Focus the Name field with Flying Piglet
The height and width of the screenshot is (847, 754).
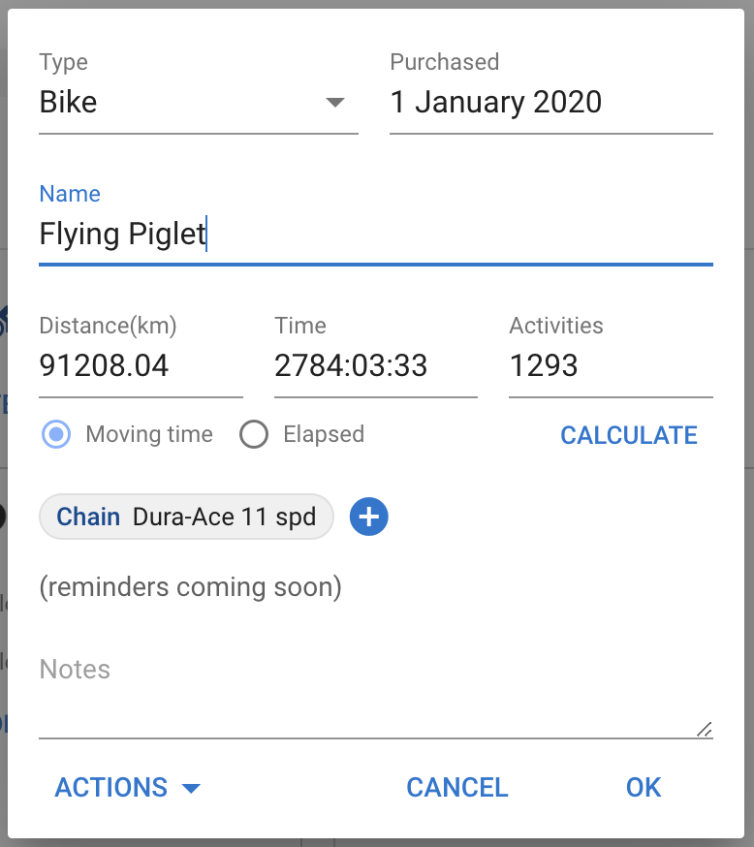(x=375, y=235)
